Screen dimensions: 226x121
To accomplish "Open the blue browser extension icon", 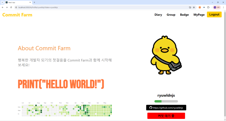I will [x=204, y=7].
